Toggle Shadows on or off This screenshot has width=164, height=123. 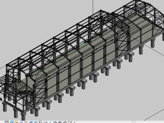coord(21,122)
